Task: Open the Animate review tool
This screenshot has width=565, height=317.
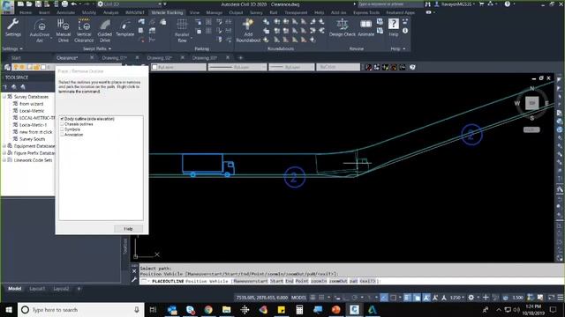Action: click(365, 28)
